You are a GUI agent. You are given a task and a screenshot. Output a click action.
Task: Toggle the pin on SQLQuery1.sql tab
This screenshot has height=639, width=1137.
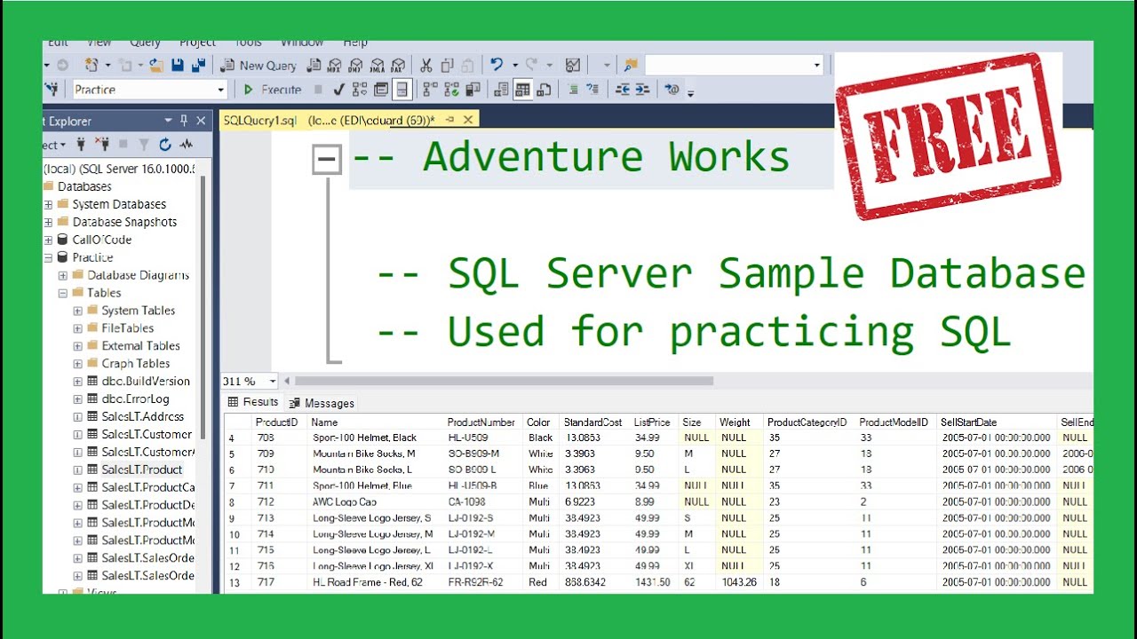pos(449,120)
